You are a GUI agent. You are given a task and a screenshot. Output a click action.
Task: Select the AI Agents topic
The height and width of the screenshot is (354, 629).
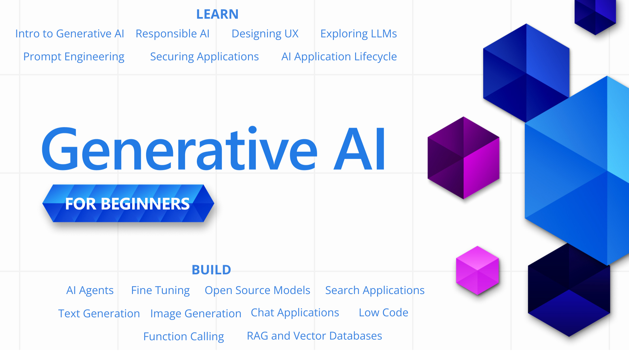pyautogui.click(x=89, y=290)
